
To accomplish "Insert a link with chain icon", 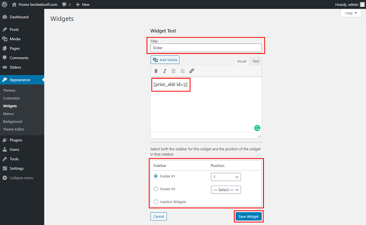I will [x=191, y=71].
